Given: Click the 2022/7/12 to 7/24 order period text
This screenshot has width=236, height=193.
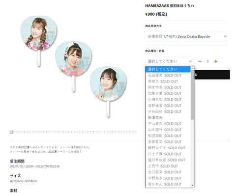Looking at the screenshot, I should pos(34,166).
